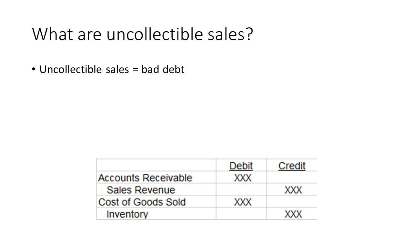The width and height of the screenshot is (413, 232).
Task: Select the 'Debit' column header
Action: click(241, 166)
